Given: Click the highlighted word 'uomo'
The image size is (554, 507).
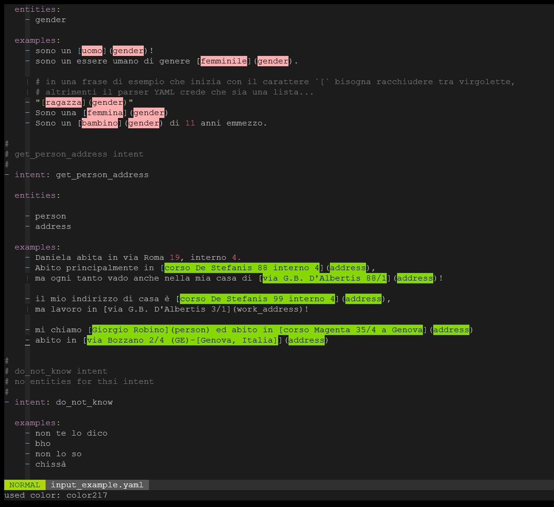Looking at the screenshot, I should coord(92,51).
